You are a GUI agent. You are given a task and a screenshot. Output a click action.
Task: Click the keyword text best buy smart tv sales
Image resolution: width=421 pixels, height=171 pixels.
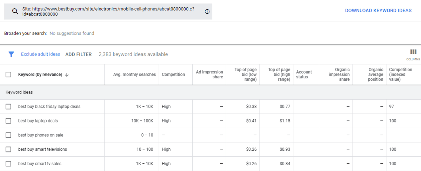pos(40,164)
